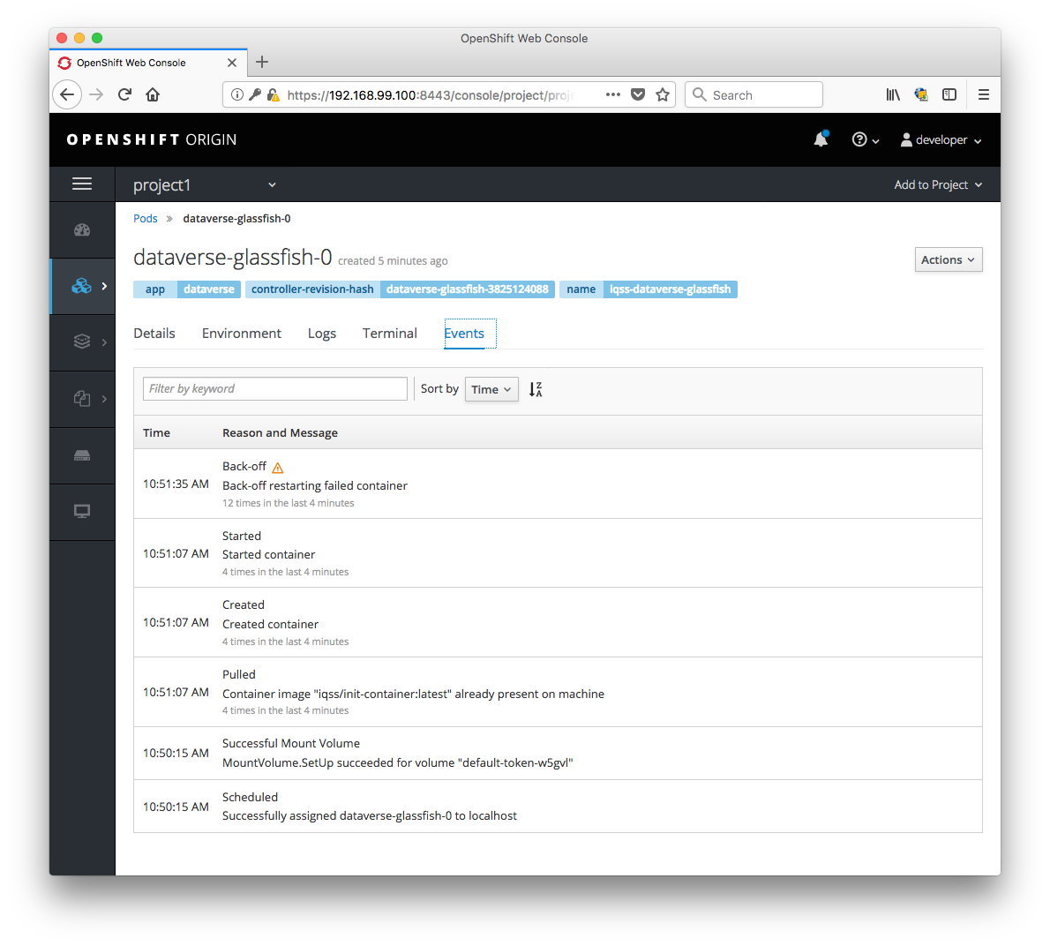Open the browser home icon
1050x946 pixels.
pos(153,94)
